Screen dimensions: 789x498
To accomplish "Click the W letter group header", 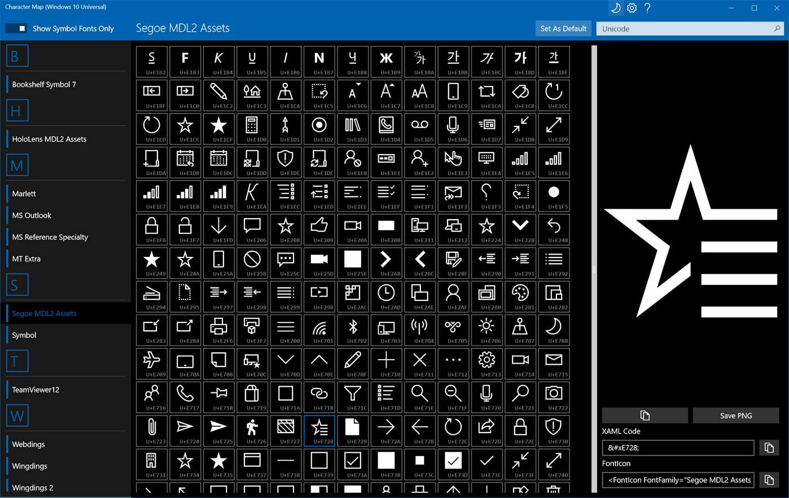I will click(x=17, y=416).
